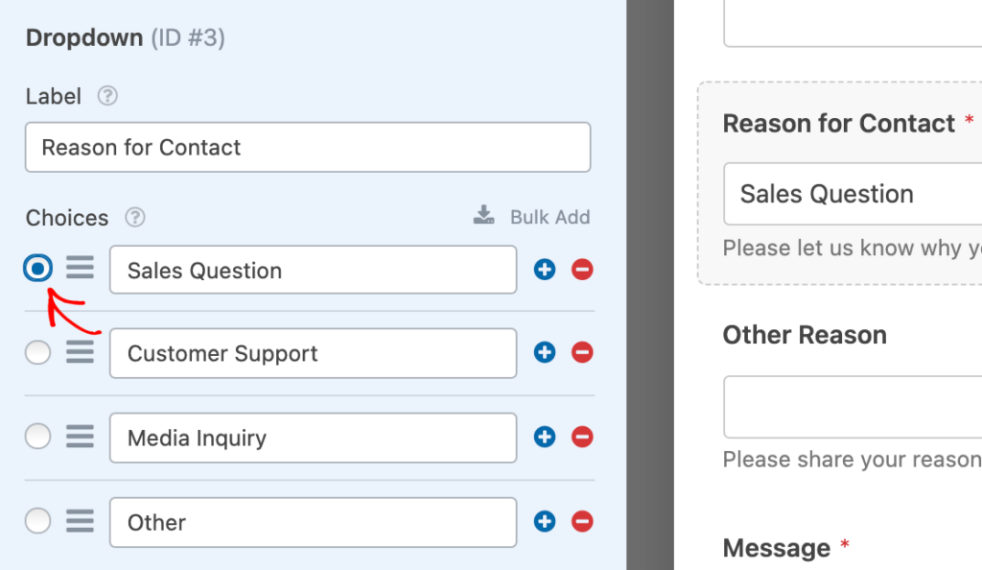Click inside the Label input field
Viewport: 982px width, 570px height.
(x=307, y=147)
